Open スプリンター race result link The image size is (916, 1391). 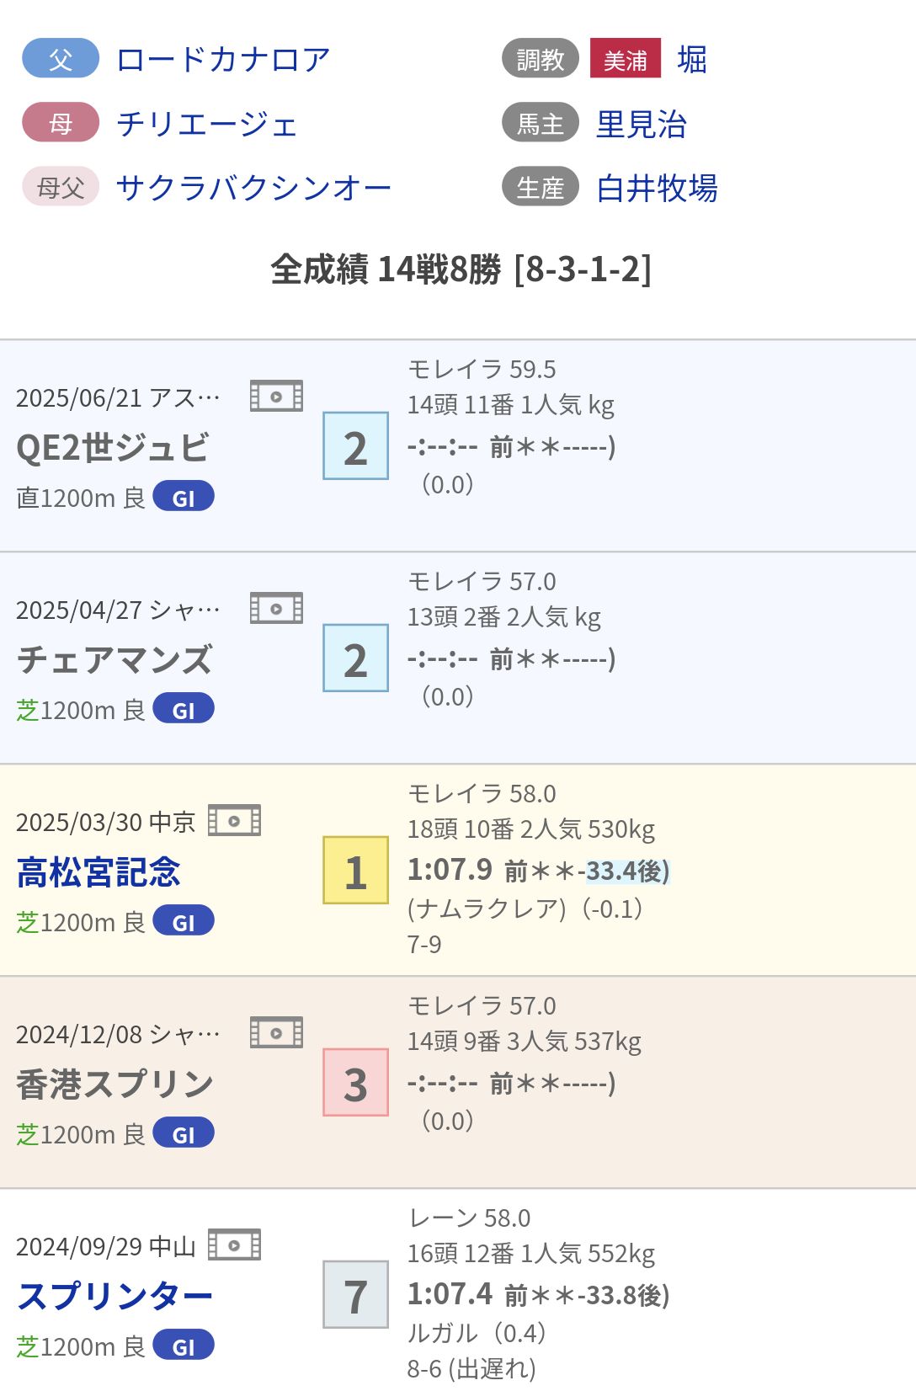[114, 1297]
